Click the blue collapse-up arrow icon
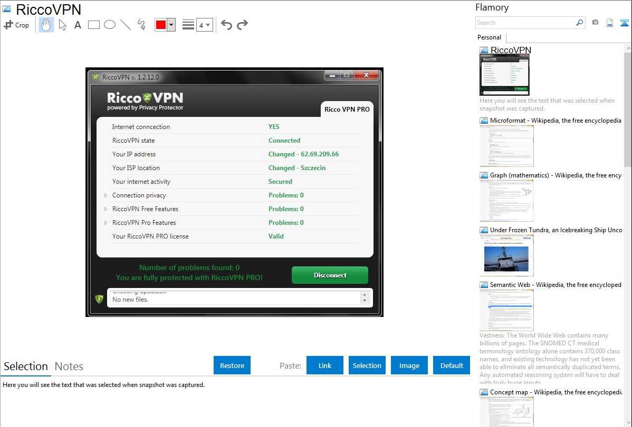 tap(624, 23)
